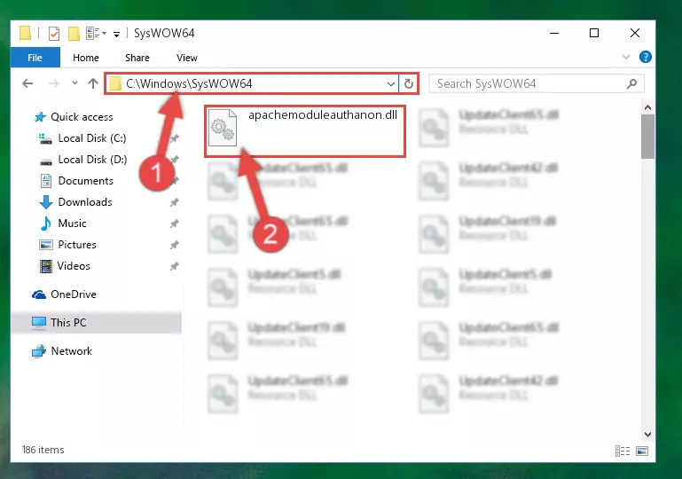Click the Properties checkmark icon in title bar

click(54, 34)
